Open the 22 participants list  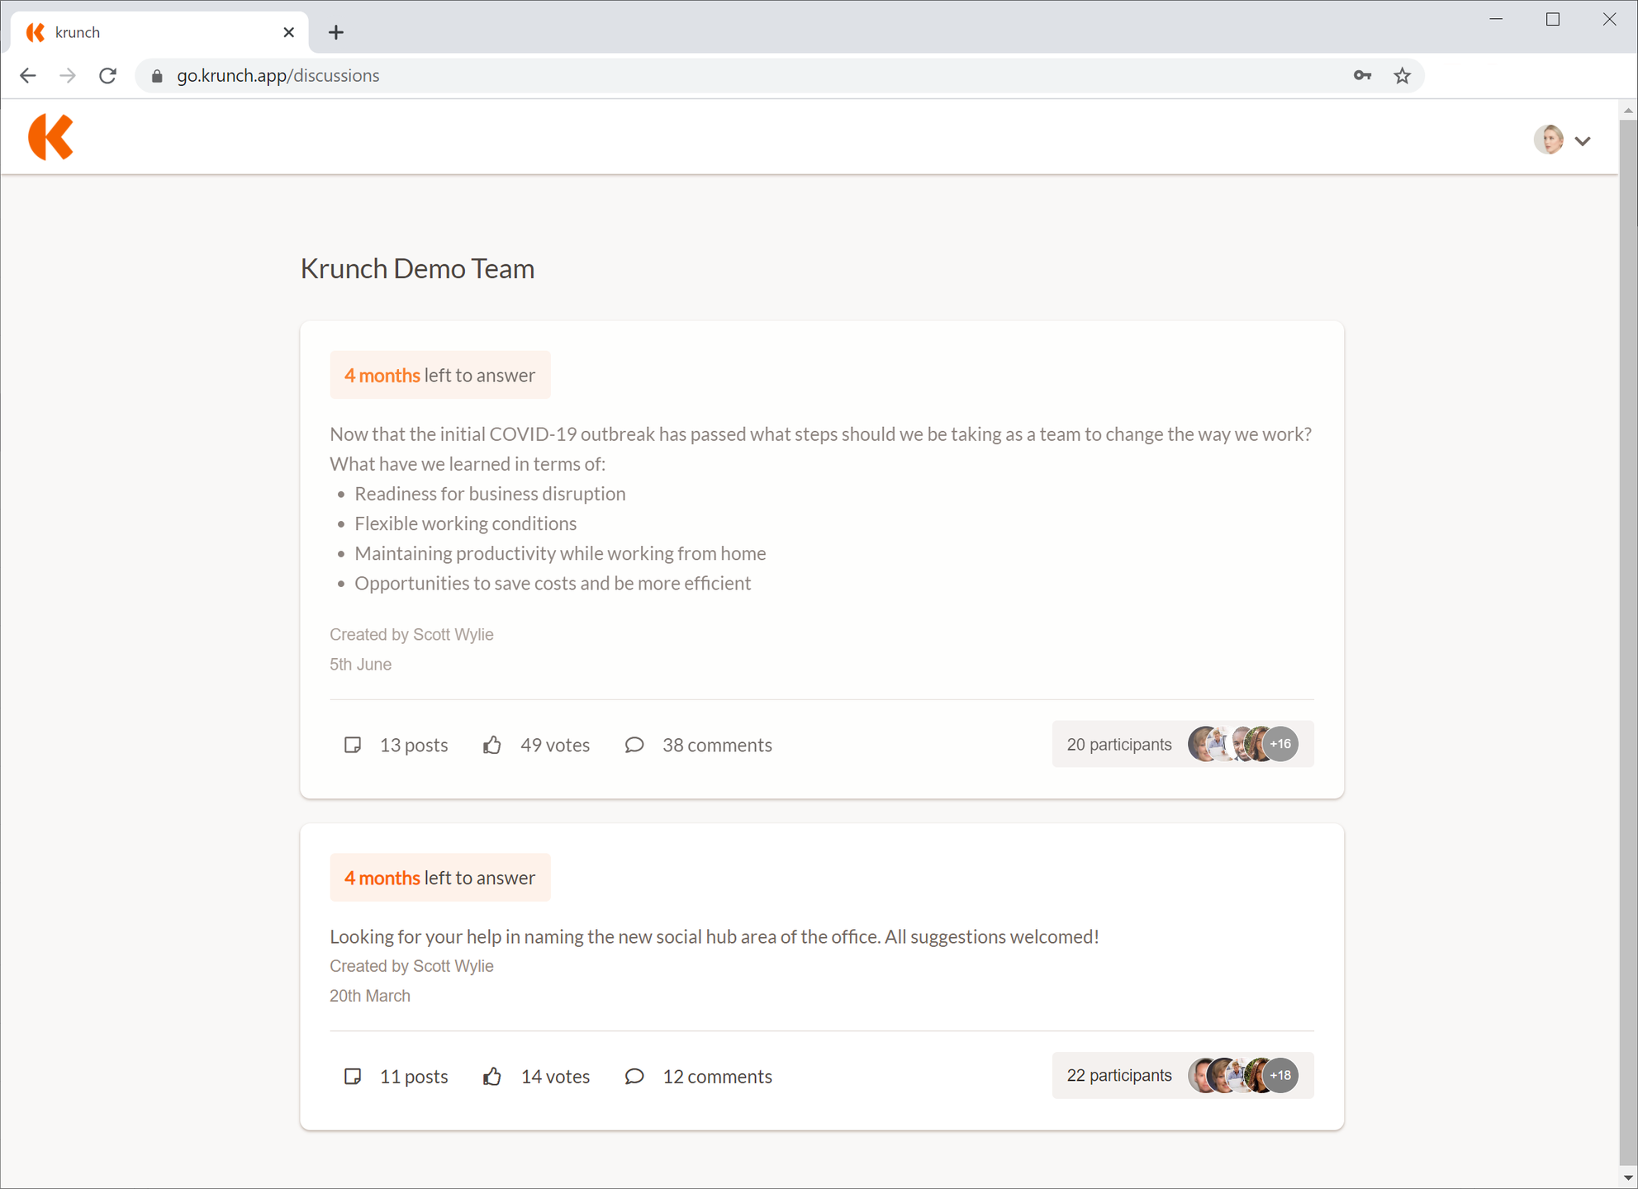tap(1118, 1076)
